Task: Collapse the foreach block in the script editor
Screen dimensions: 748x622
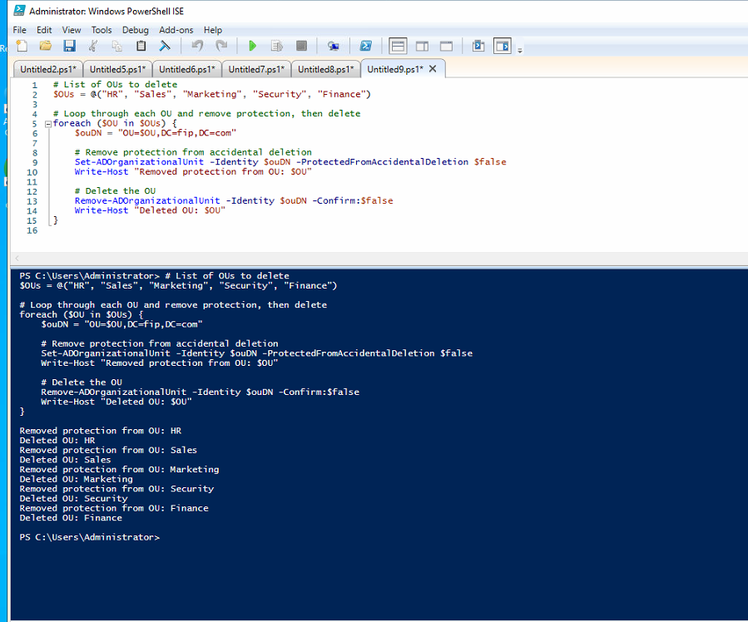Action: click(48, 124)
